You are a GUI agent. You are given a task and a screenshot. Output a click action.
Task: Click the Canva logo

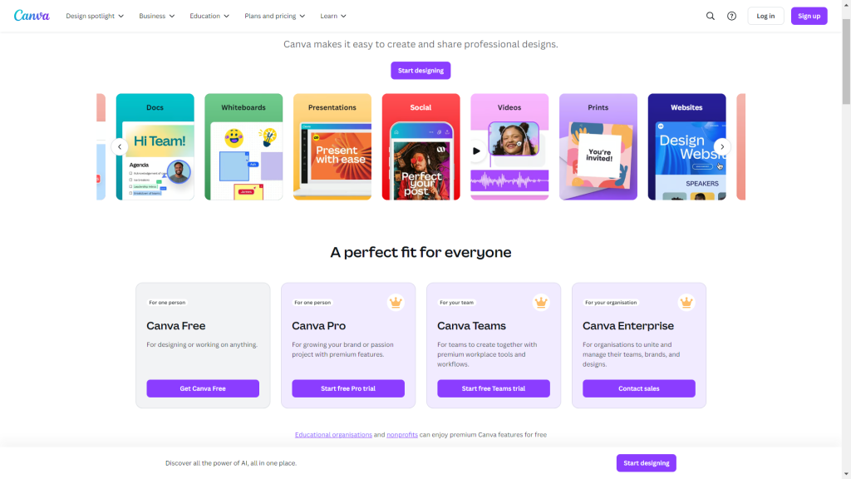pyautogui.click(x=32, y=16)
